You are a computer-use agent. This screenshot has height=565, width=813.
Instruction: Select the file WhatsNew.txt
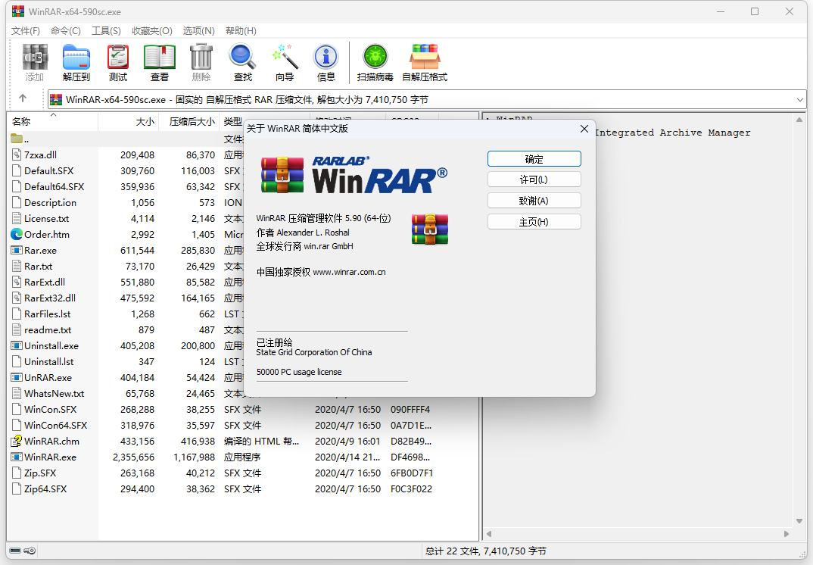click(54, 393)
